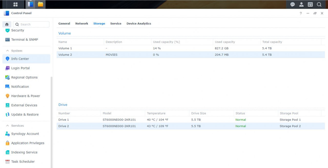This screenshot has height=168, width=328.
Task: Click the Storage Pool 1 cell
Action: coord(290,120)
